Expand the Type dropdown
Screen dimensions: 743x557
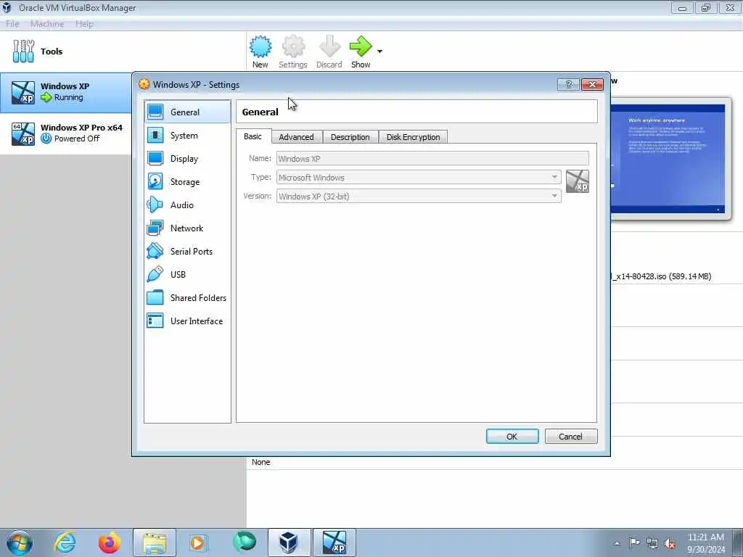pos(554,177)
